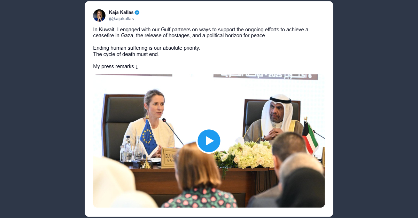Play the embedded press remarks video
Screen dimensions: 418x218
(x=209, y=141)
